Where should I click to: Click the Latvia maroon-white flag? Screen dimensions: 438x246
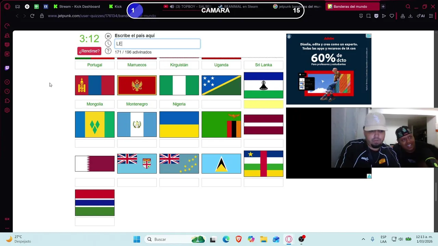tap(263, 124)
